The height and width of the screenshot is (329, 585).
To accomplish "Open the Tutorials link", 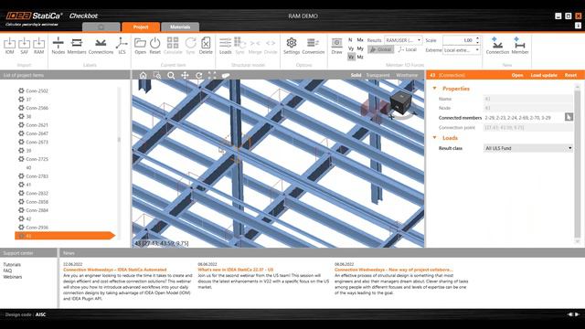I will click(12, 264).
